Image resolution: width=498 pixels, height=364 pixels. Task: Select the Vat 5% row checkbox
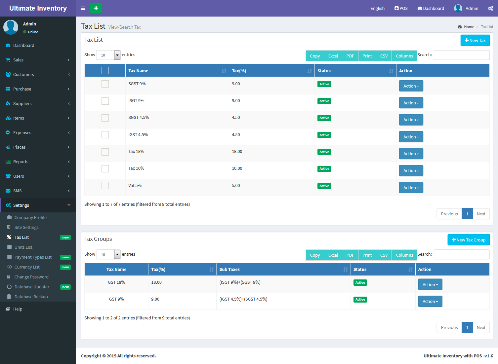point(105,186)
